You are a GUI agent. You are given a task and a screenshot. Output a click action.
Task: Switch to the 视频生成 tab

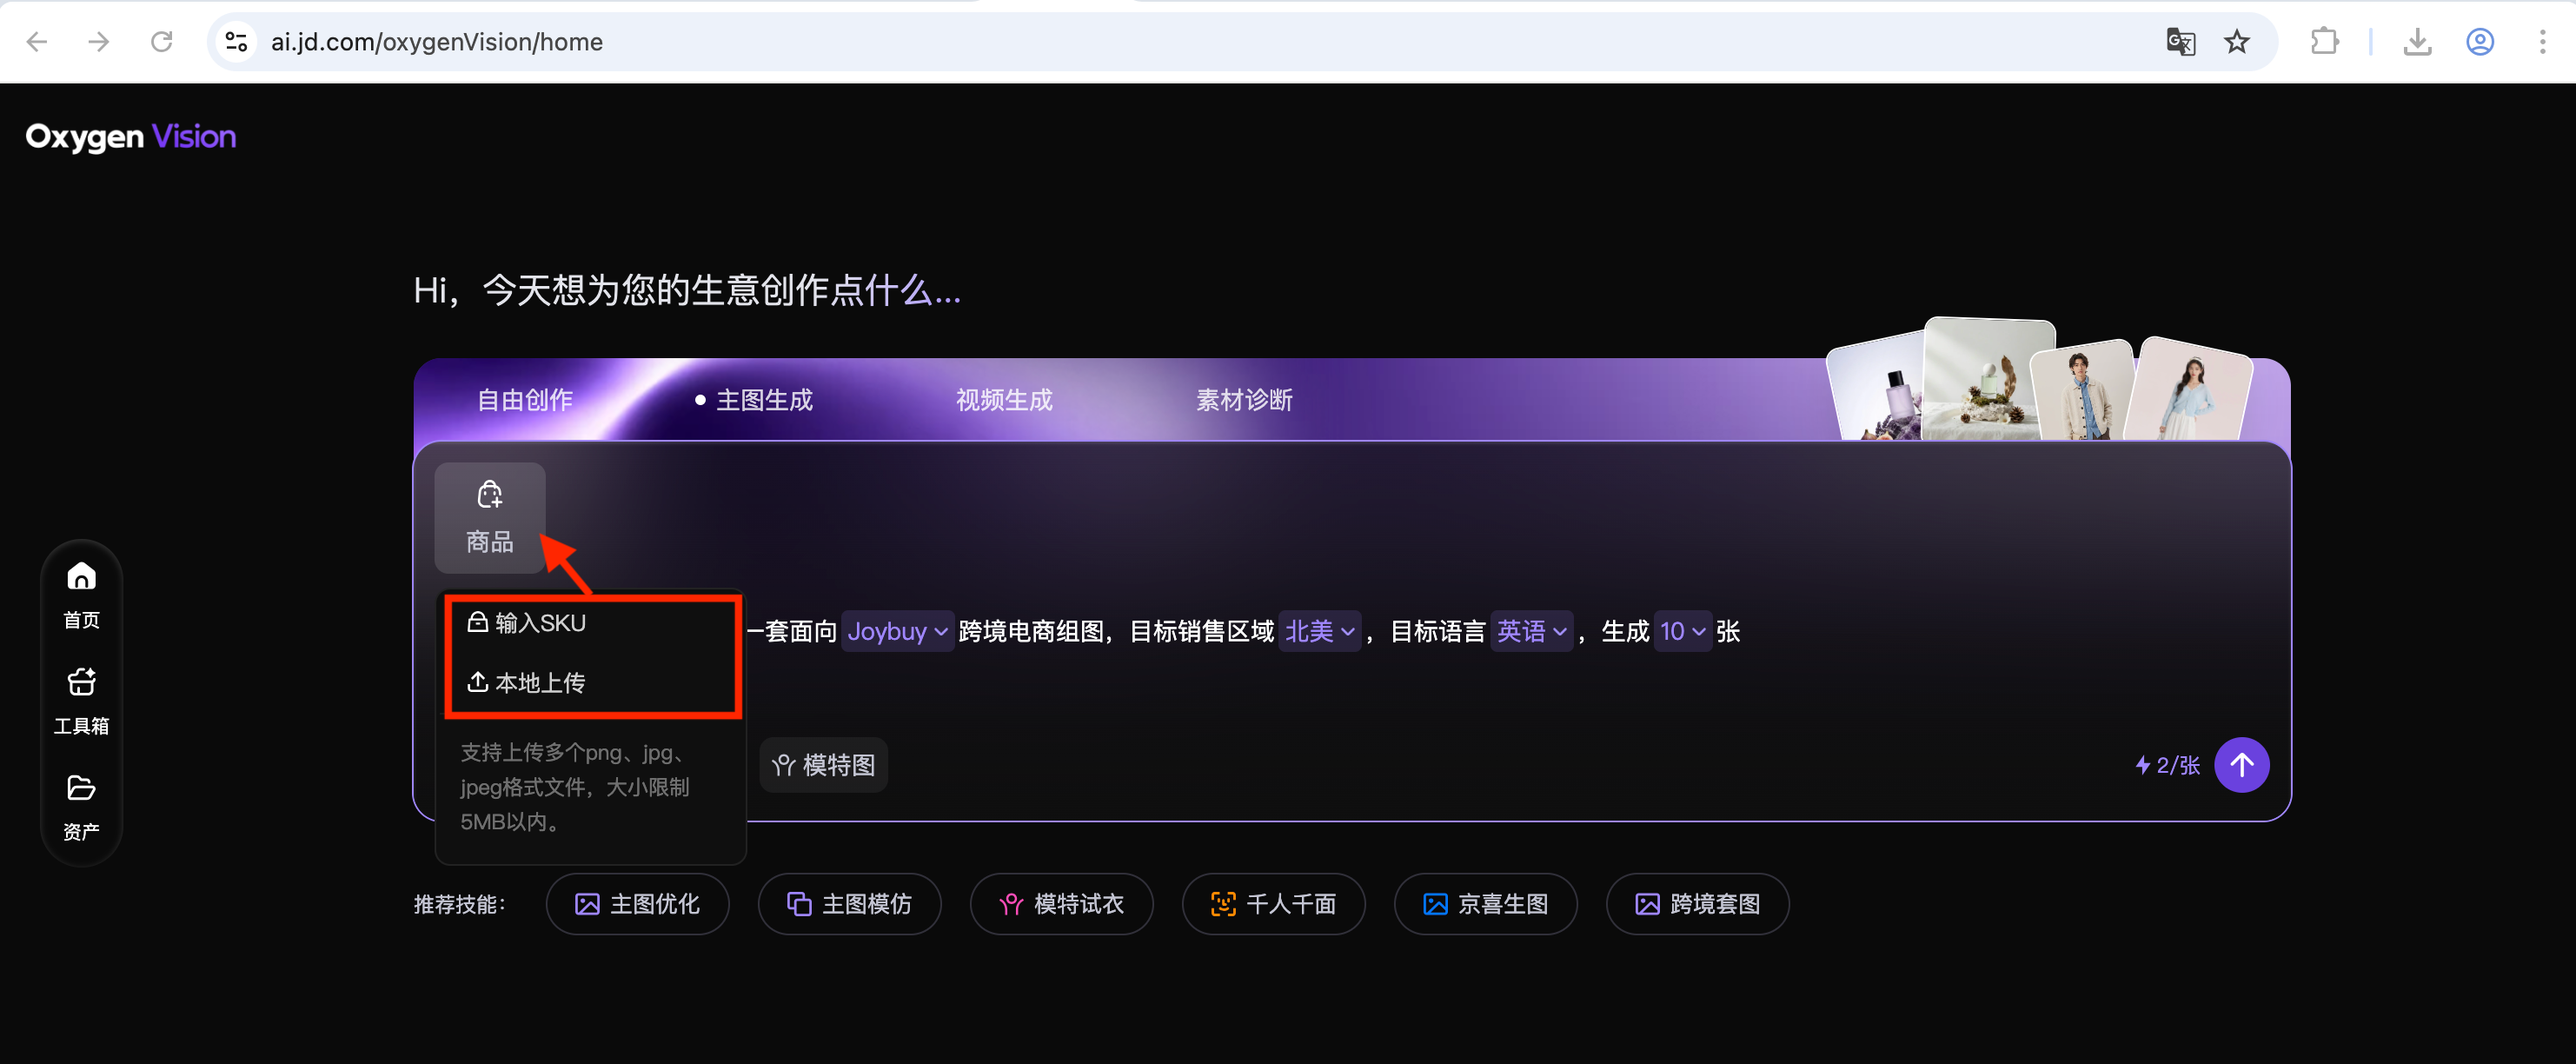click(1004, 400)
